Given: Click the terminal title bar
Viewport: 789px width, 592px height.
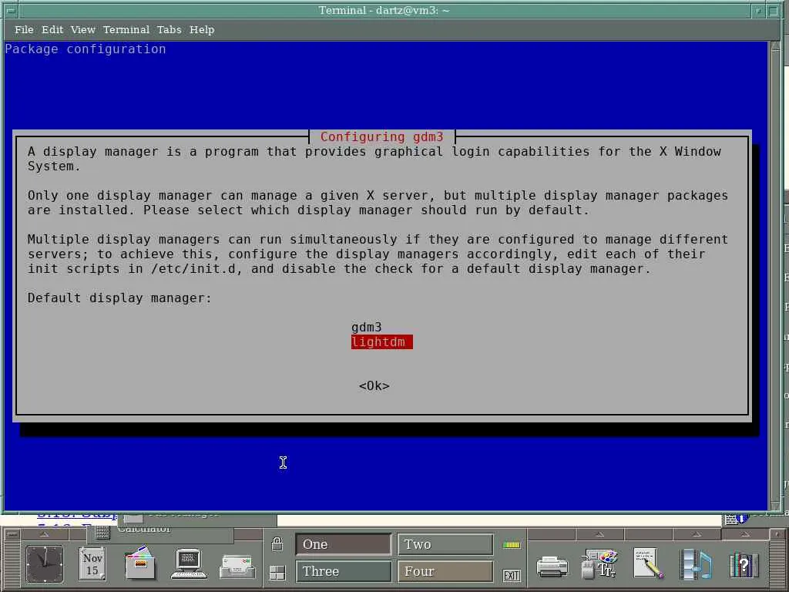Looking at the screenshot, I should tap(384, 10).
